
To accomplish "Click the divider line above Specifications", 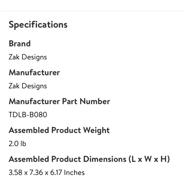I will click(92, 11).
